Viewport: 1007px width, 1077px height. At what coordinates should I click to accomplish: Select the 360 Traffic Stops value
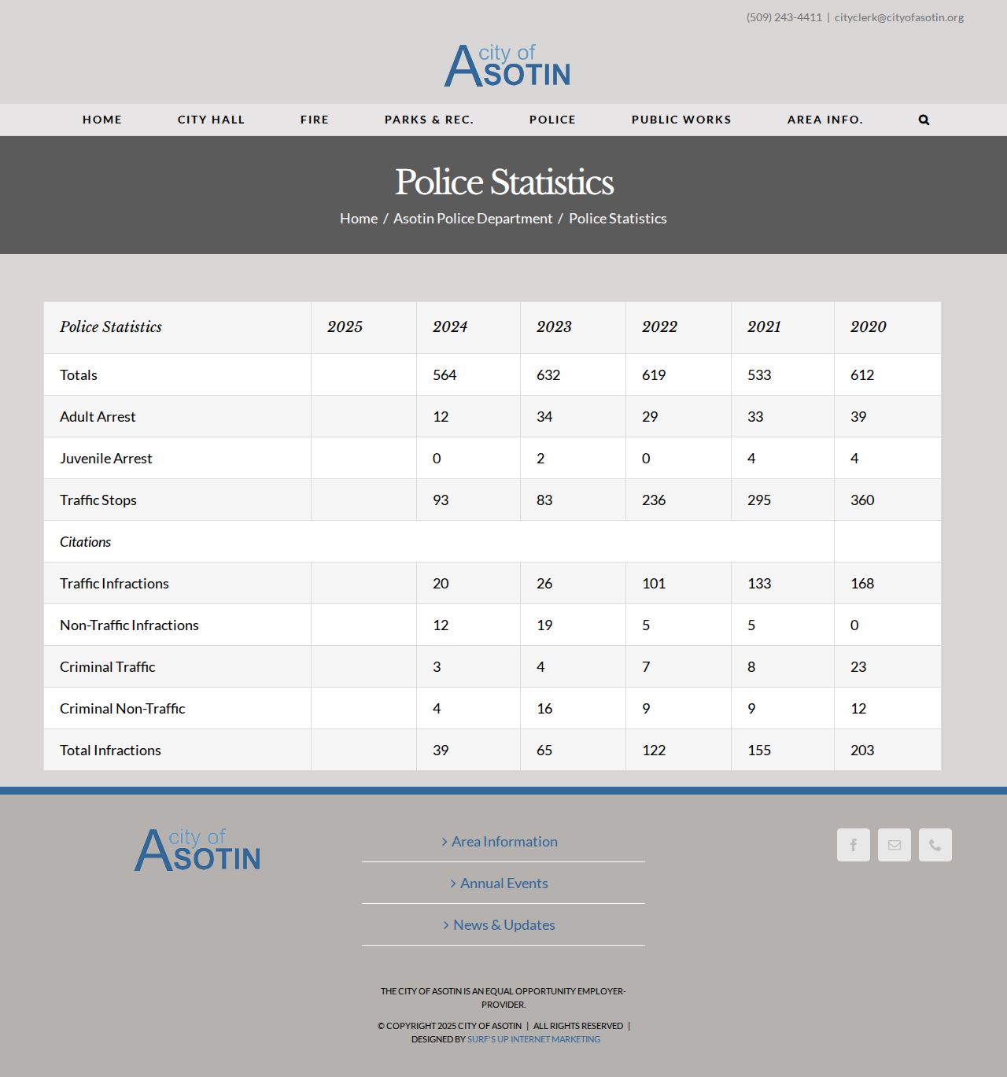click(x=862, y=500)
